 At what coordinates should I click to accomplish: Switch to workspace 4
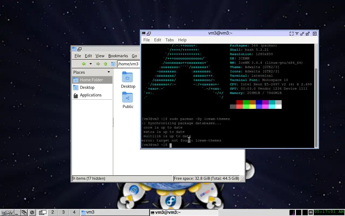click(x=74, y=212)
